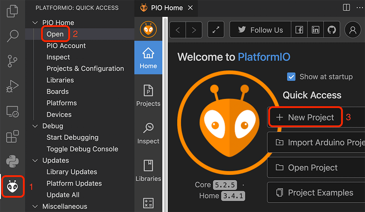Open the PlatformIO alien icon in activity bar

[x=12, y=187]
